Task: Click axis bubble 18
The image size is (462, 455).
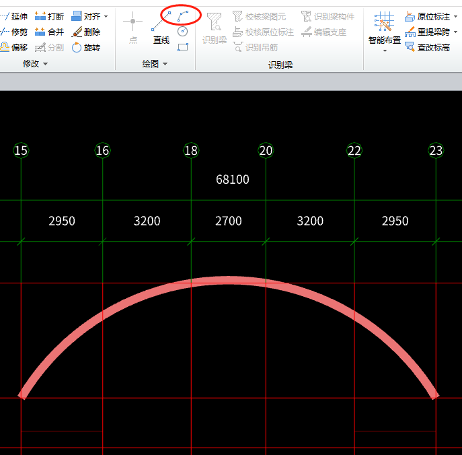Action: (191, 150)
